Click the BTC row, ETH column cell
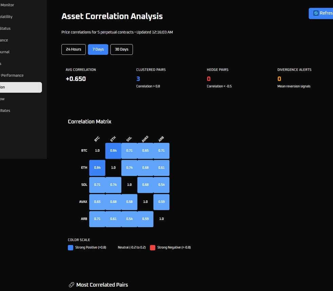 pos(113,151)
